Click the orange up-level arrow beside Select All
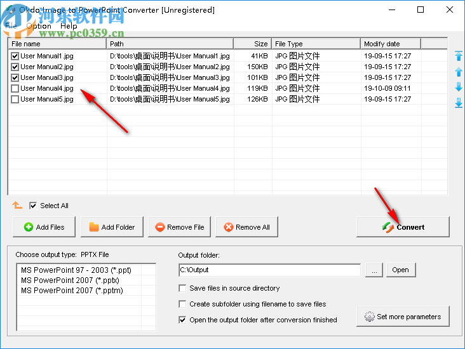Screen dimensions: 465x349 tap(17, 205)
